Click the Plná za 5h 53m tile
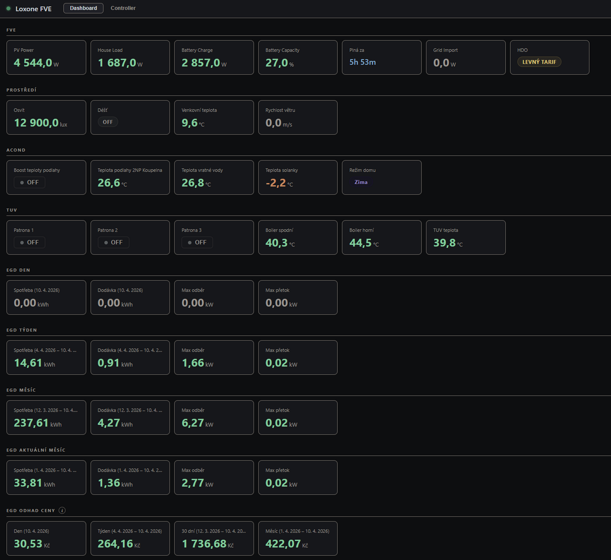Viewport: 611px width, 560px height. click(382, 58)
